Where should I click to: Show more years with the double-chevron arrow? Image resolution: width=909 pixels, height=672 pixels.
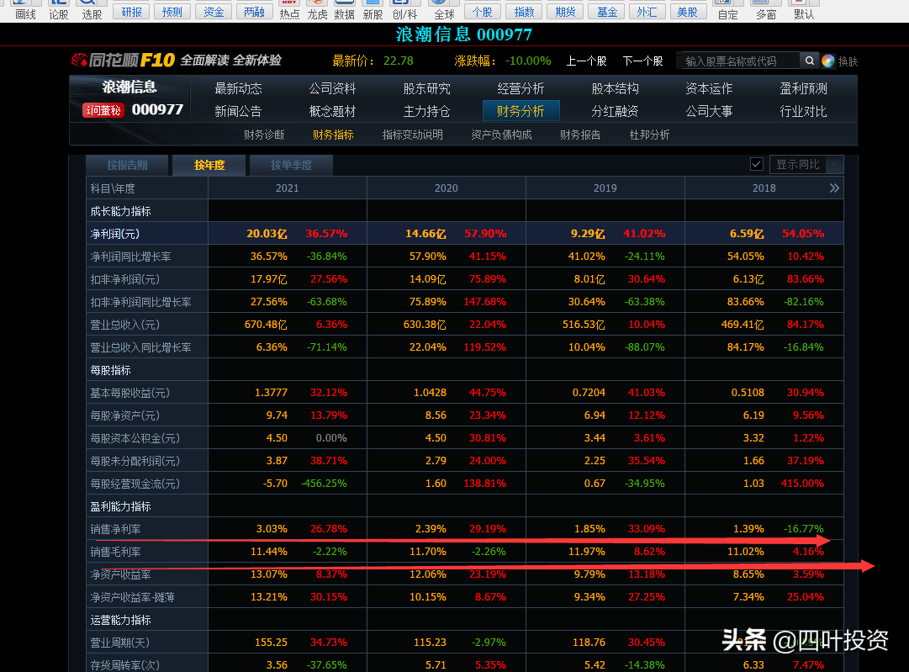834,188
